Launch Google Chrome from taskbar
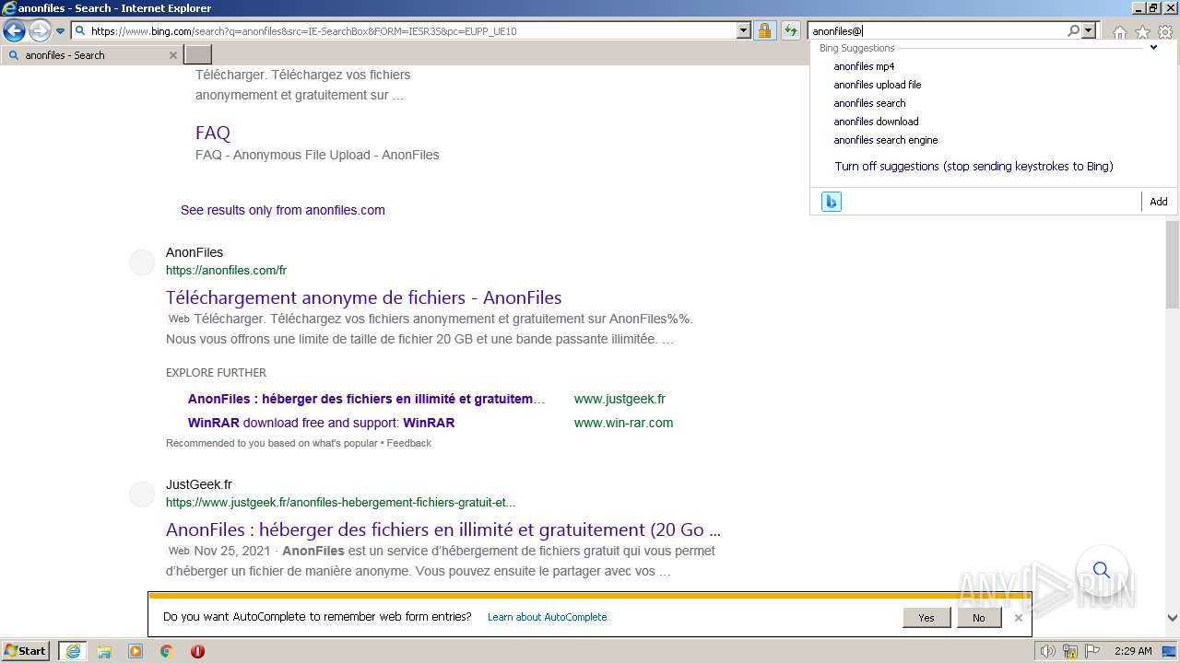This screenshot has width=1180, height=663. (x=167, y=651)
